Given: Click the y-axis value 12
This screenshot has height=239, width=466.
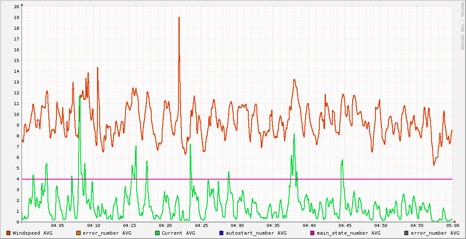Looking at the screenshot, I should [17, 93].
